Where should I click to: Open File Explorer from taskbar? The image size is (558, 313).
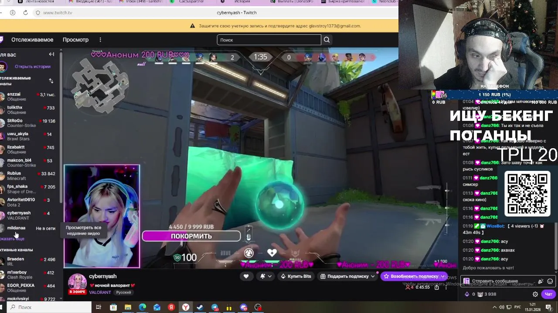128,307
